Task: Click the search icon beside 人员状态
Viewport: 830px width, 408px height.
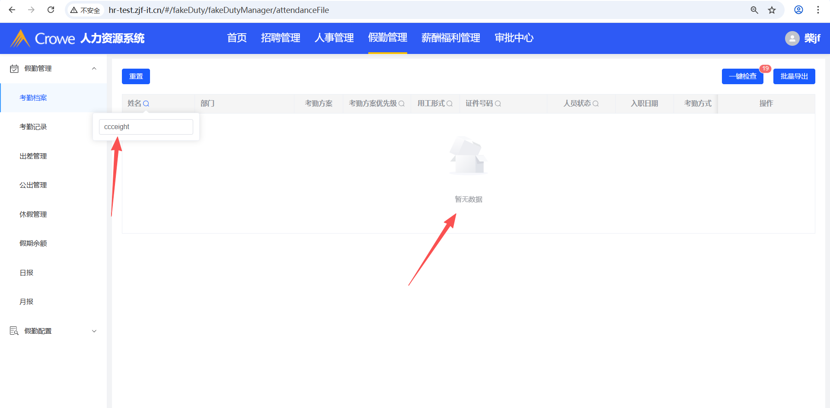Action: (596, 104)
